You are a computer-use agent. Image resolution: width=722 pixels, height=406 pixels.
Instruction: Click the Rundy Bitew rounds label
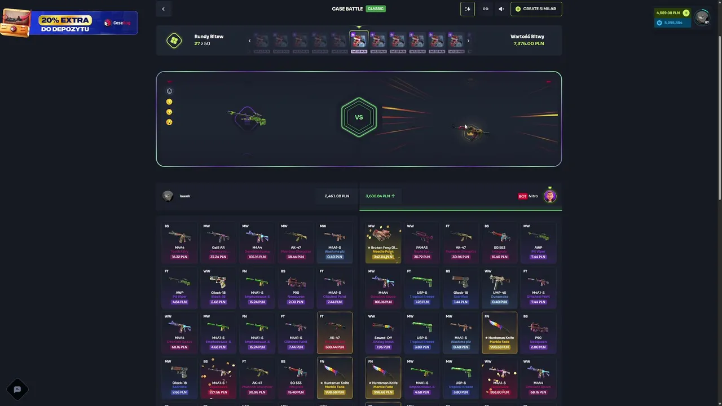pos(209,37)
